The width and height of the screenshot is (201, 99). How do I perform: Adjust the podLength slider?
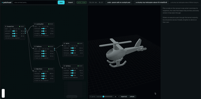(x=15, y=31)
